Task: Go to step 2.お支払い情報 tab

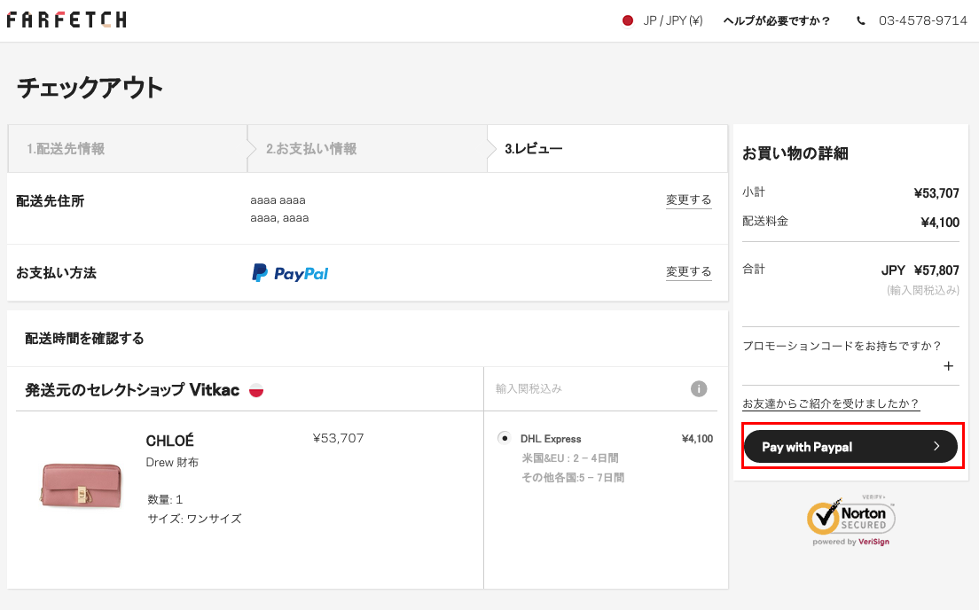Action: tap(367, 149)
